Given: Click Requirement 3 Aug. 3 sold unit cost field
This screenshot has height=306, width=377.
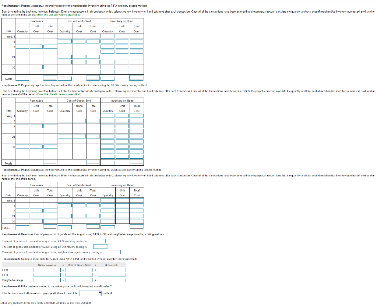Looking at the screenshot, I should point(79,205).
